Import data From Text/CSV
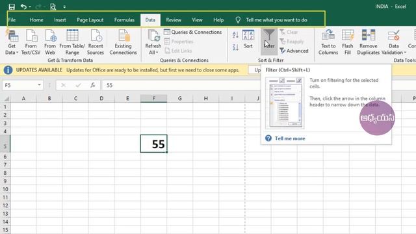The height and width of the screenshot is (234, 416). pos(31,42)
